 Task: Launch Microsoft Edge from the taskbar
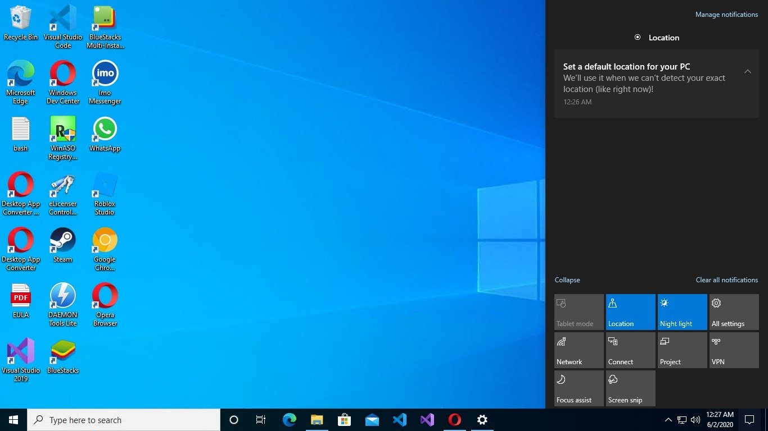tap(290, 420)
